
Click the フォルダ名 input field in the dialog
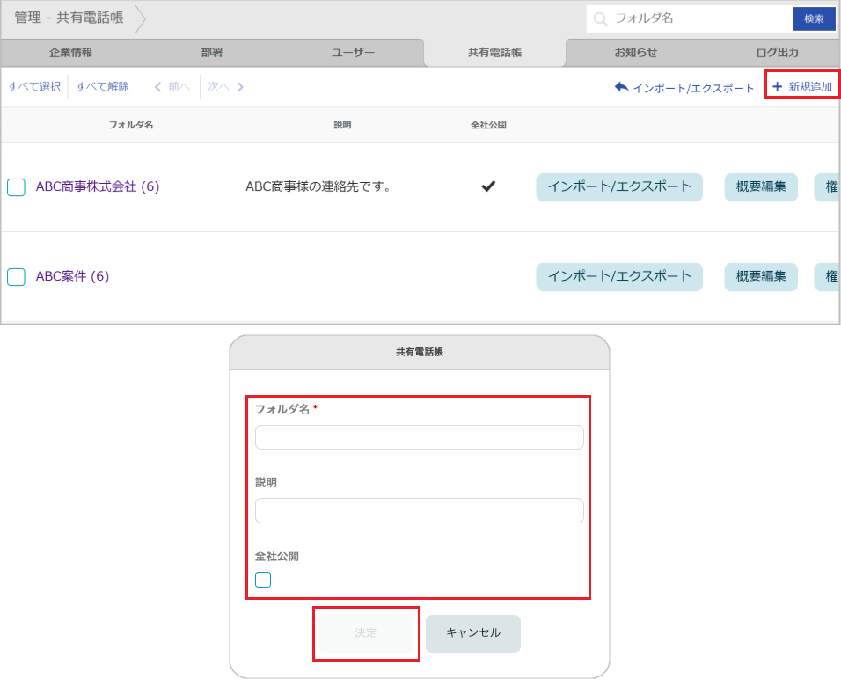tap(420, 436)
